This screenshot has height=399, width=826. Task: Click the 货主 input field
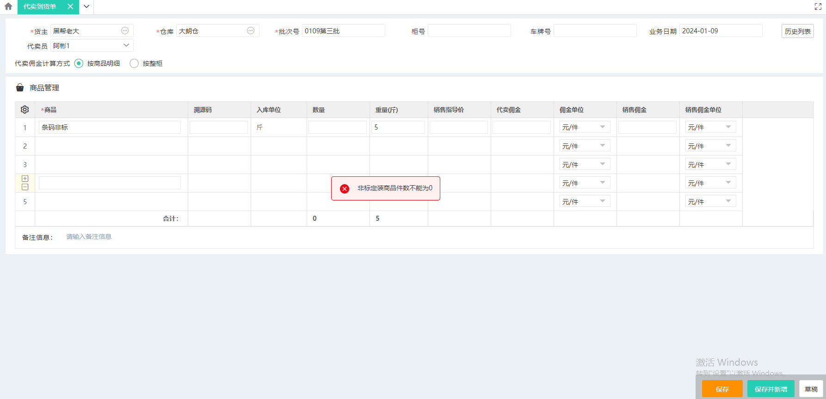pos(92,31)
